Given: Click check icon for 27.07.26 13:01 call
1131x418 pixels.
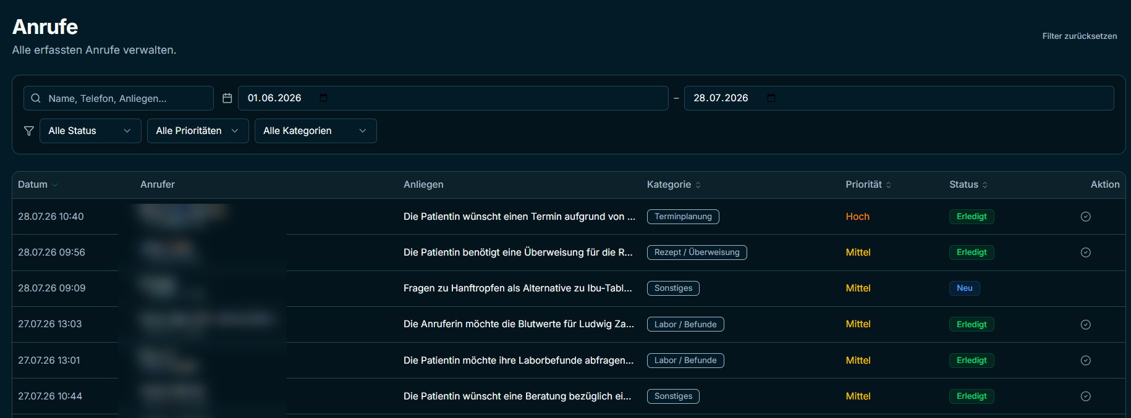Looking at the screenshot, I should [1085, 361].
